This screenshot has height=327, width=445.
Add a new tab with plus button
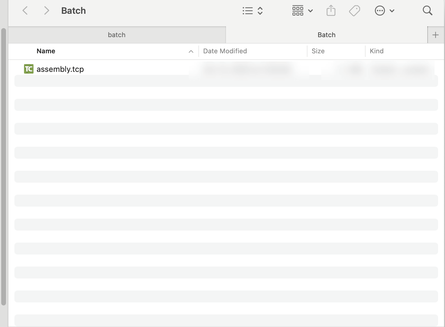(x=435, y=35)
